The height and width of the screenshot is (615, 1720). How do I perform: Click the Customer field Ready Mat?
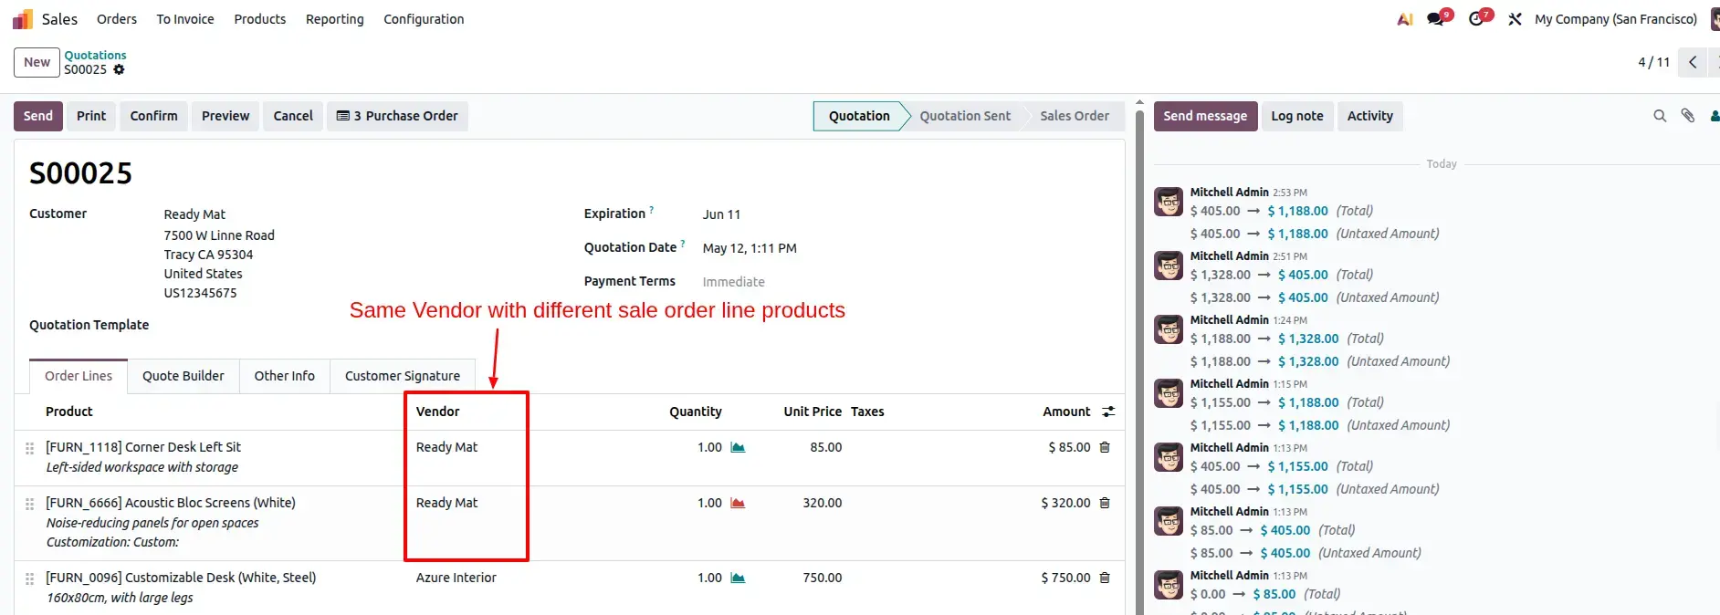(x=194, y=214)
